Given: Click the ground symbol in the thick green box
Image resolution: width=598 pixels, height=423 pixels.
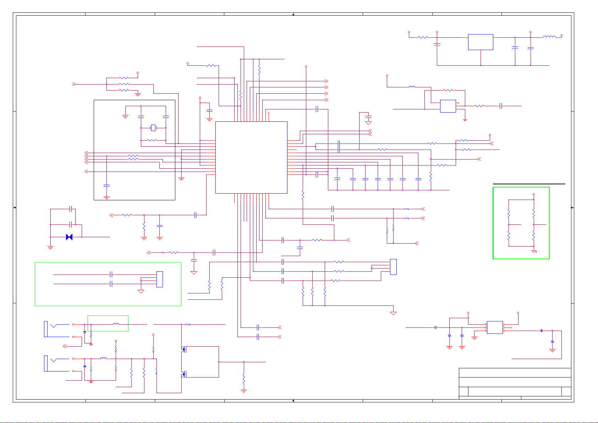Looking at the screenshot, I should [534, 251].
